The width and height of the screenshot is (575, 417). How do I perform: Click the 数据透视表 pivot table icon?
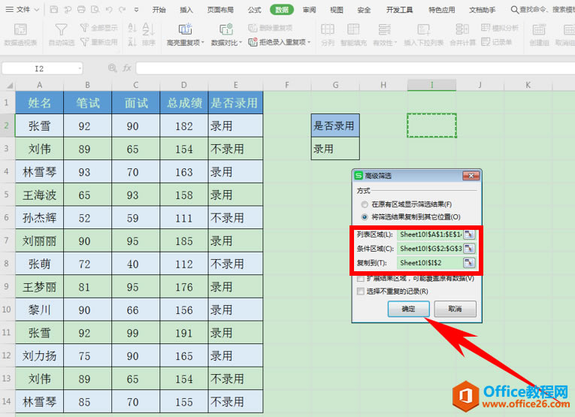(x=20, y=29)
